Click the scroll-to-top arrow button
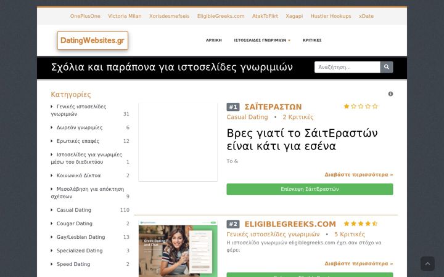Viewport: 444px width, 277px height. pos(427,263)
